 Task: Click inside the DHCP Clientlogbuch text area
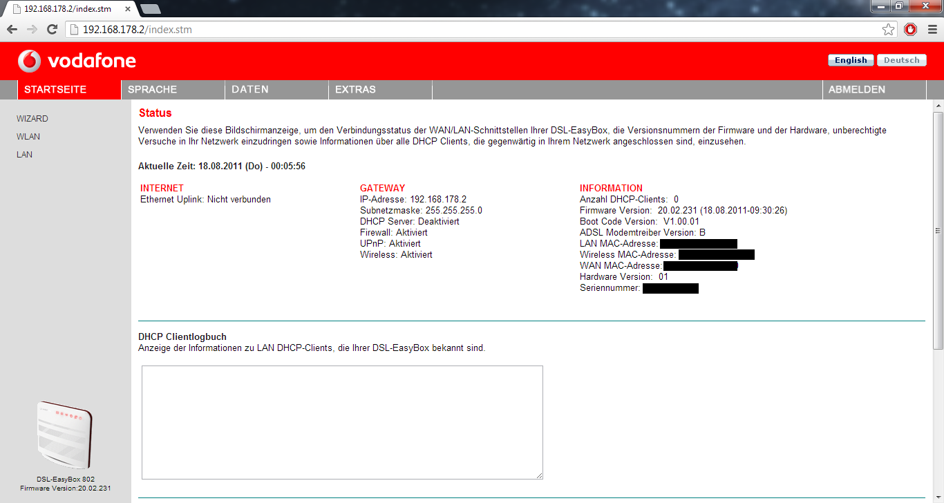pyautogui.click(x=342, y=422)
